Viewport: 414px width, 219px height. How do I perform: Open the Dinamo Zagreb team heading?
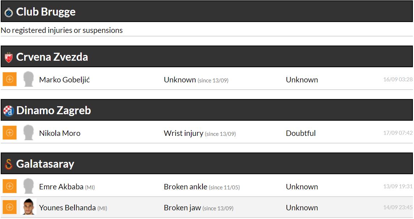click(54, 111)
